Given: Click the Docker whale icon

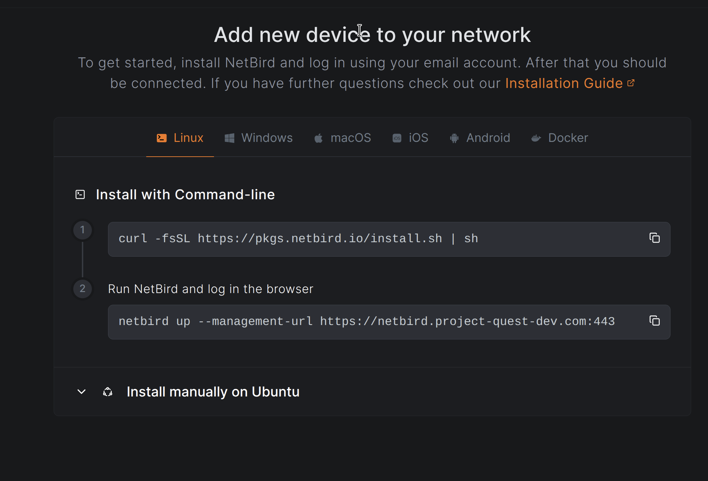Looking at the screenshot, I should (536, 137).
